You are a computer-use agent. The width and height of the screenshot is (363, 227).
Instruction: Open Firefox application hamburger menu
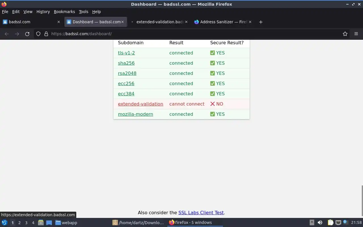coord(356,34)
